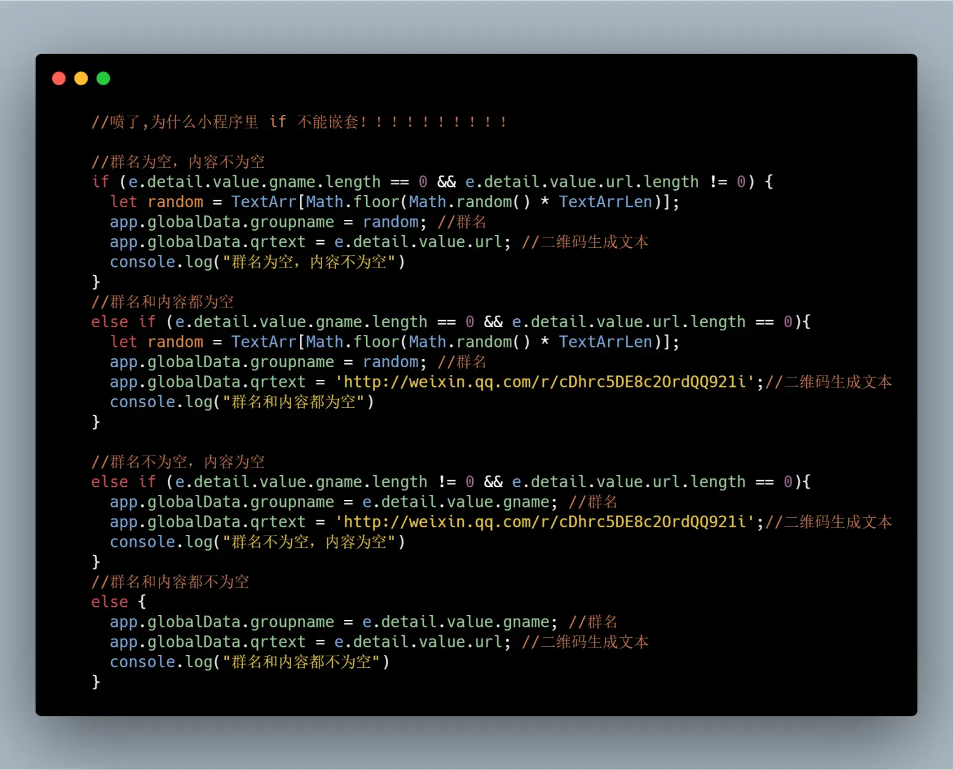
Task: Click groupname = e.detail.value.gname in third block
Action: 334,502
